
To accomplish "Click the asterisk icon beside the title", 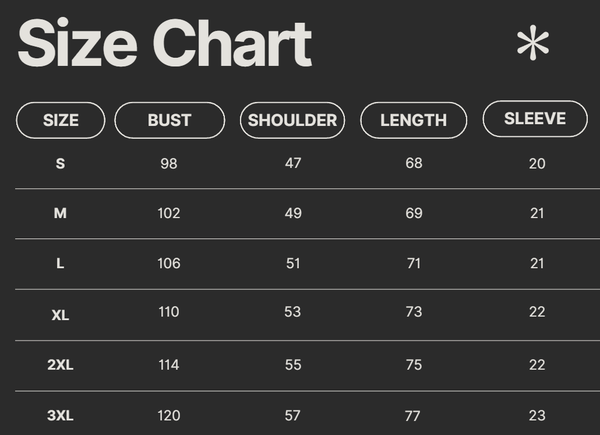I will click(533, 45).
